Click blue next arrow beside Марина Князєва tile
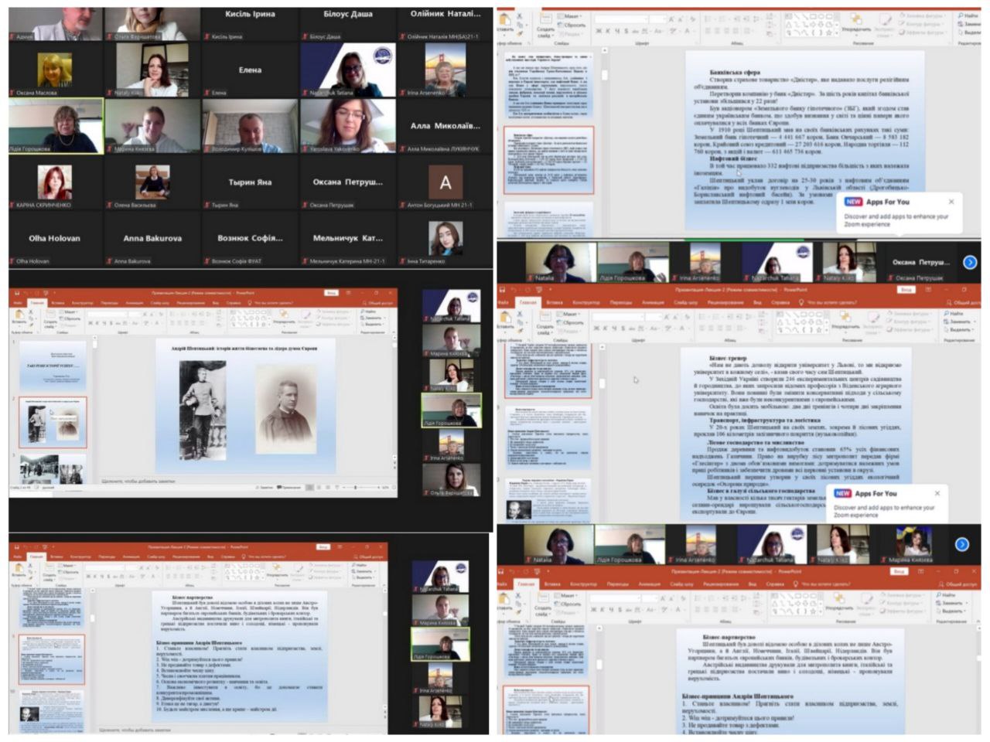Viewport: 990px width, 742px height. pyautogui.click(x=962, y=544)
